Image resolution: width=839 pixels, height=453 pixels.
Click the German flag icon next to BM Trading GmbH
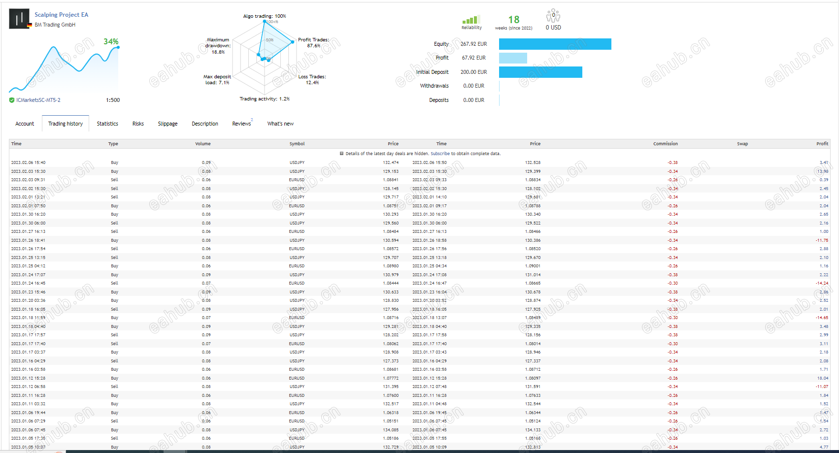click(30, 25)
